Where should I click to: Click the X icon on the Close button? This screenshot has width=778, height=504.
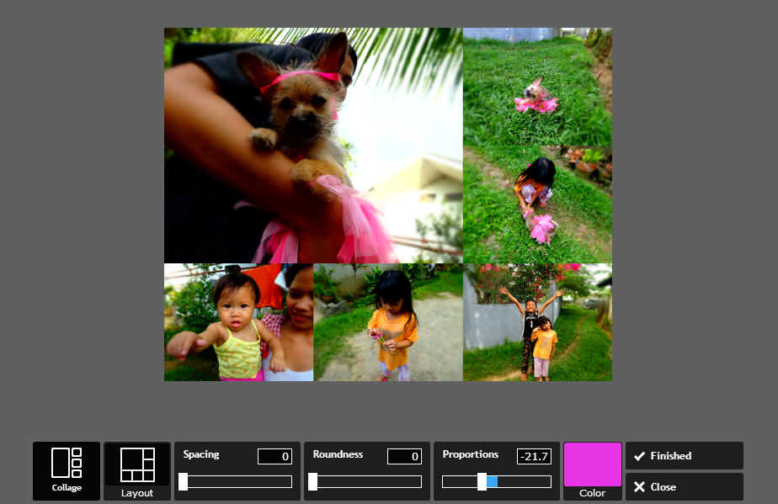pos(638,486)
